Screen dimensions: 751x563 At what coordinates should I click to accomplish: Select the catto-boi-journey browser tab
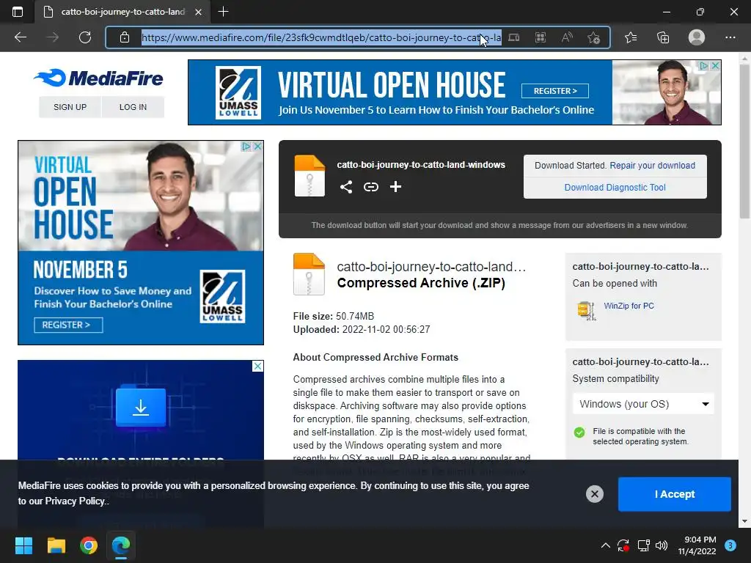pos(122,12)
